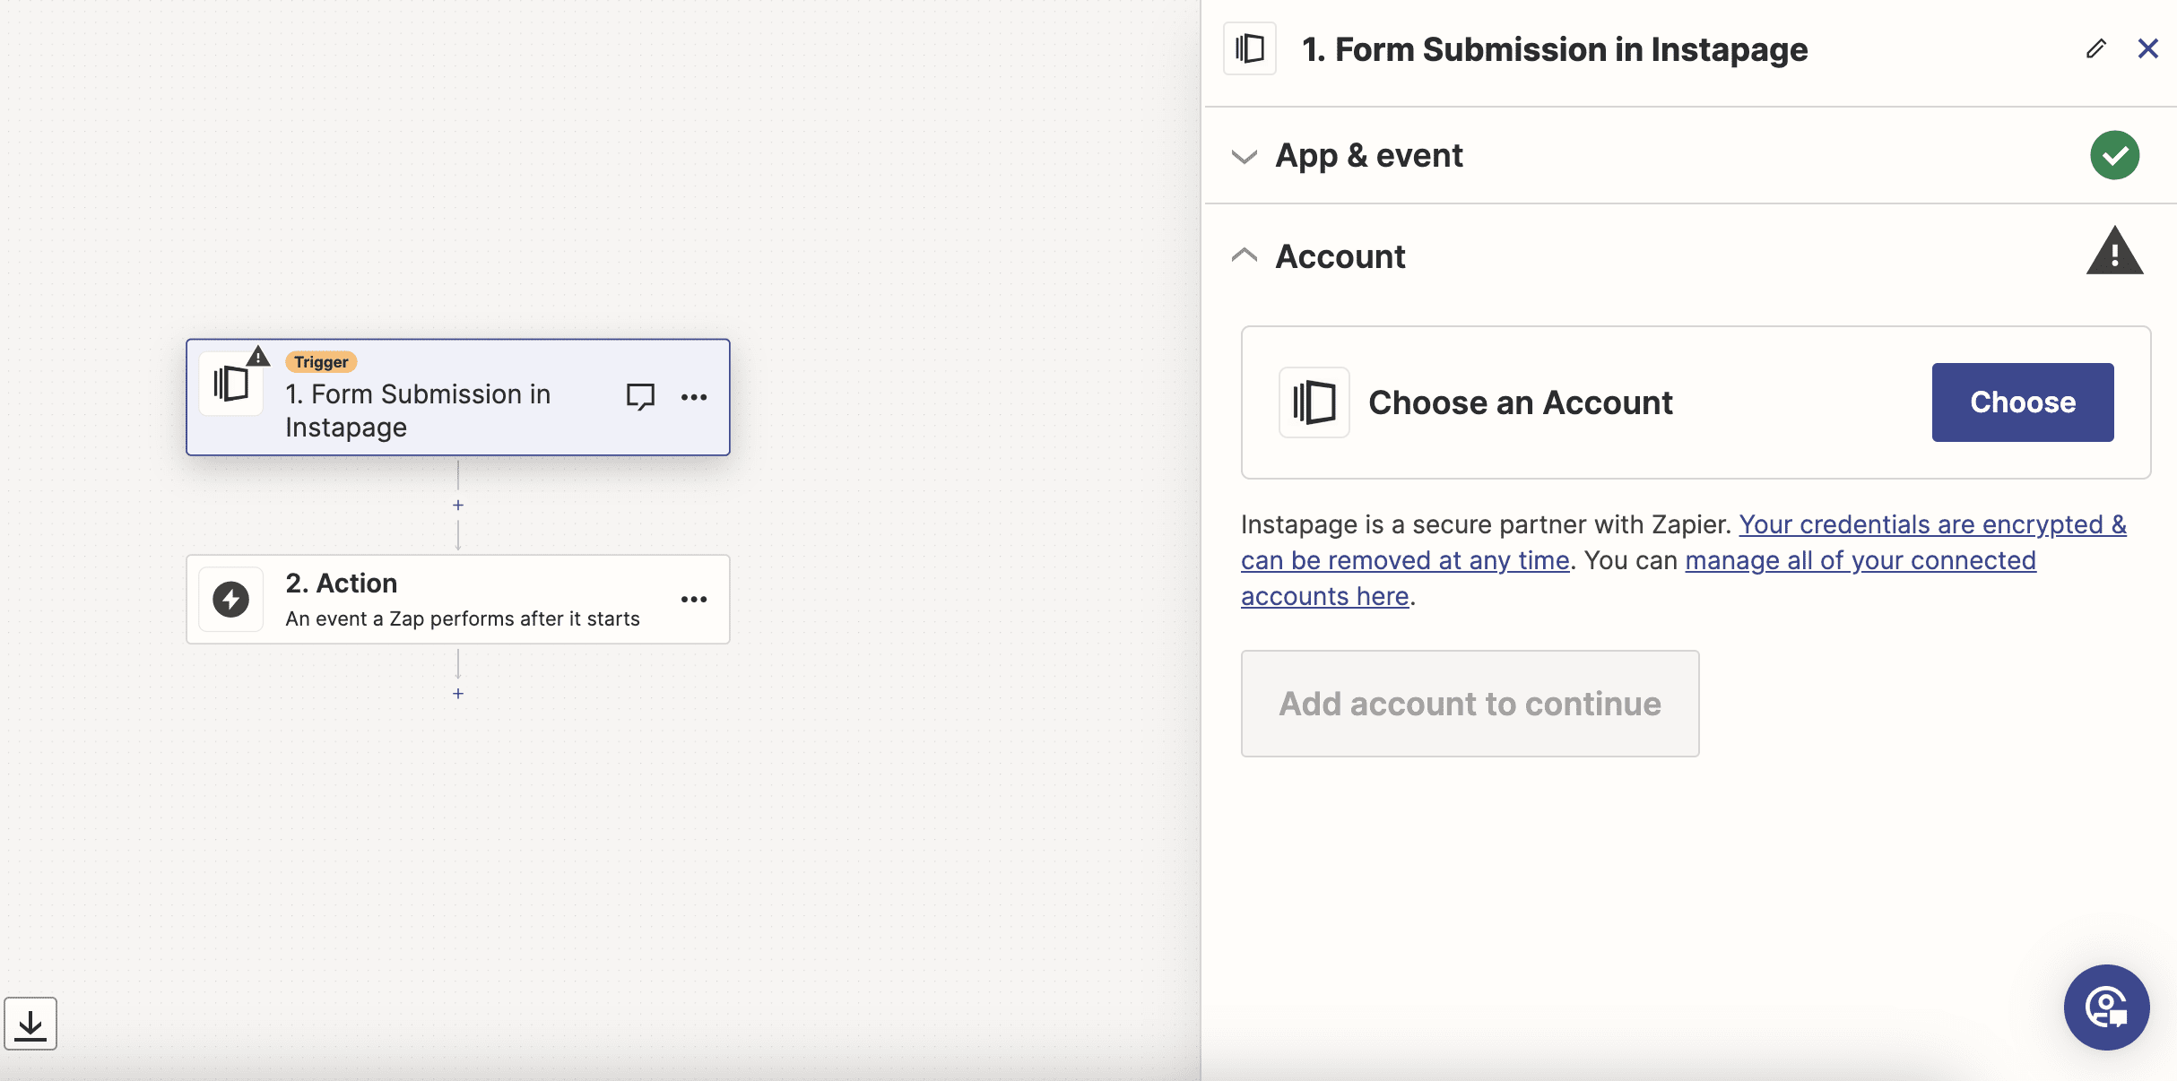The width and height of the screenshot is (2177, 1081).
Task: Open manage all connected accounts link
Action: [1639, 578]
